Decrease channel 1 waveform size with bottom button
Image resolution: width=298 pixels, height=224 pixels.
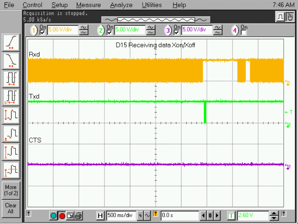(x=83, y=33)
